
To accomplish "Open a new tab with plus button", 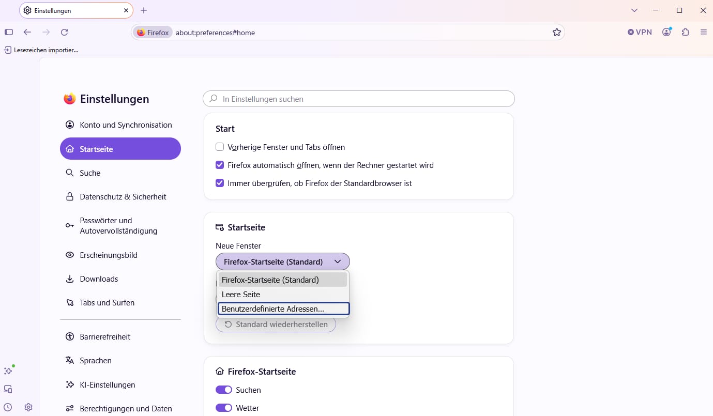I will [x=144, y=10].
